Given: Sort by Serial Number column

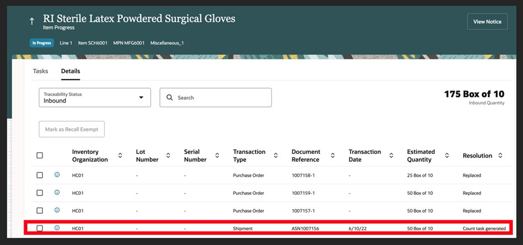Looking at the screenshot, I should 217,156.
